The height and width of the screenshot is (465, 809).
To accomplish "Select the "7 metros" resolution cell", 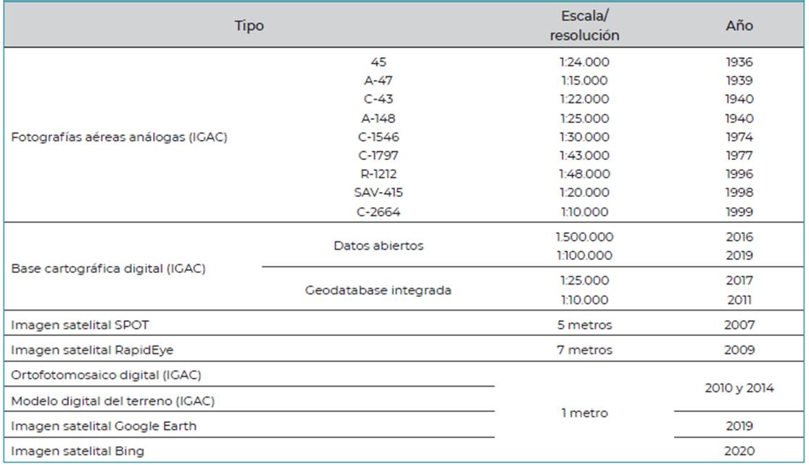I will 584,351.
